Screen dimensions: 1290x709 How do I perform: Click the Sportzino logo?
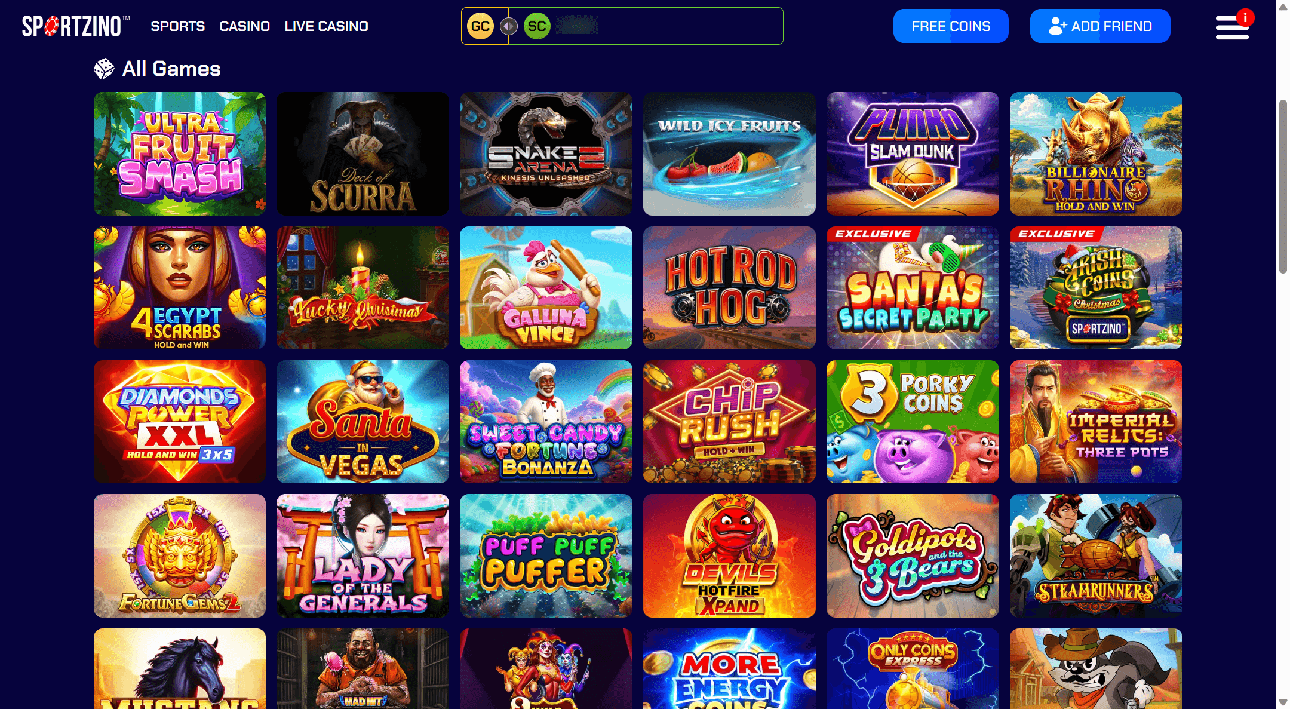point(76,26)
